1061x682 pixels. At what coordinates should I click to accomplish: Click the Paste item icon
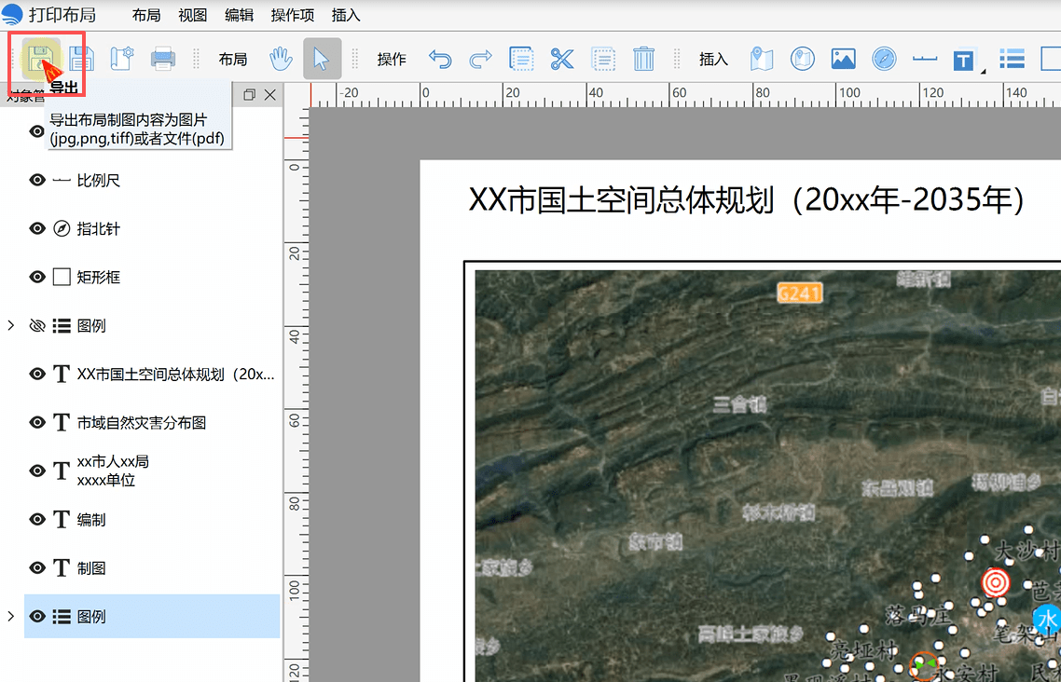[x=603, y=59]
